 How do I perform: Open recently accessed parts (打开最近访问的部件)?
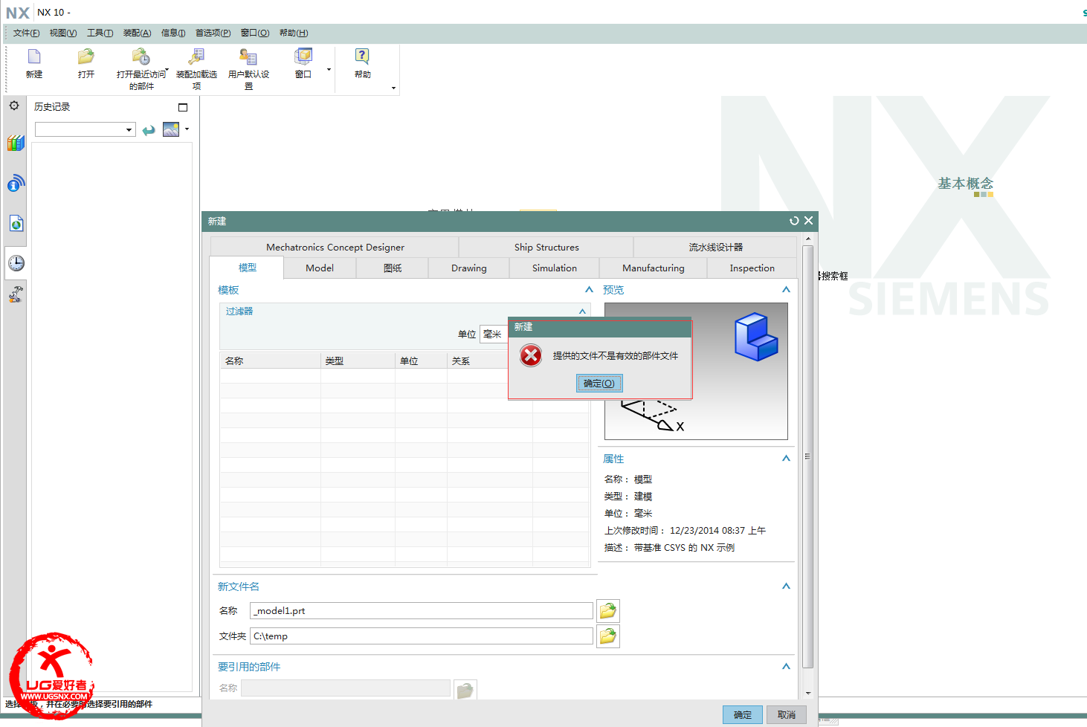pyautogui.click(x=141, y=57)
